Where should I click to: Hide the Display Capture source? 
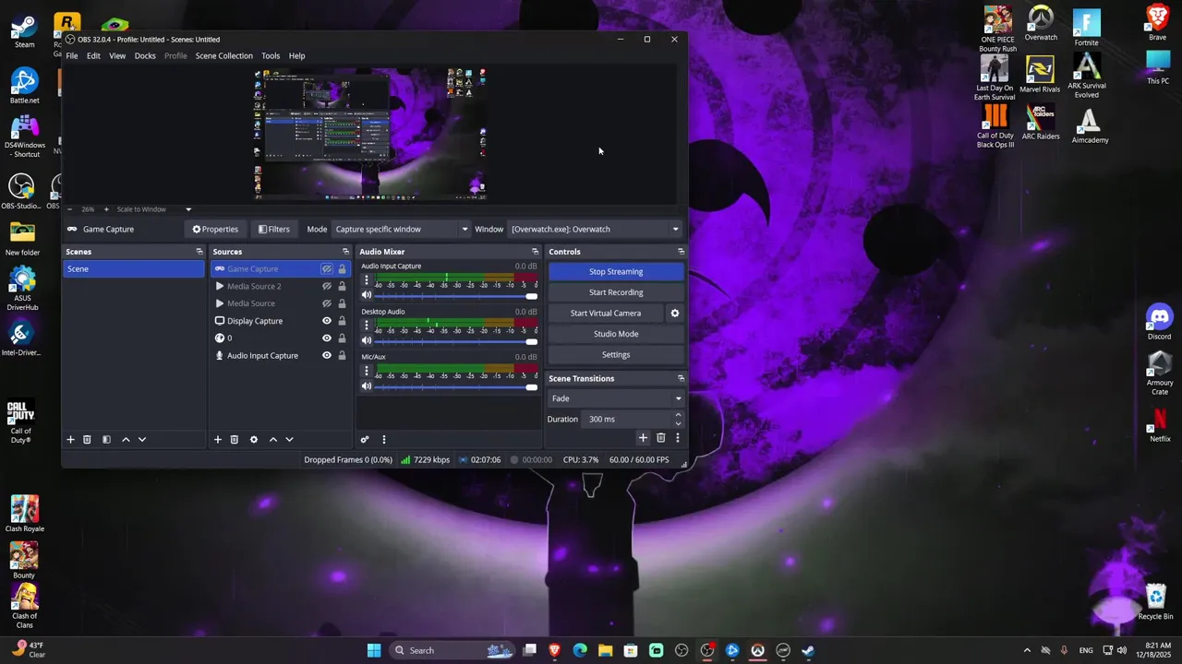[x=327, y=321]
